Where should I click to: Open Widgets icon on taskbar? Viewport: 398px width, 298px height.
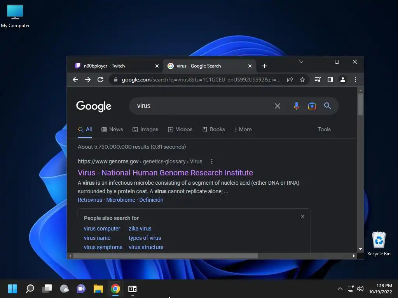(64, 289)
